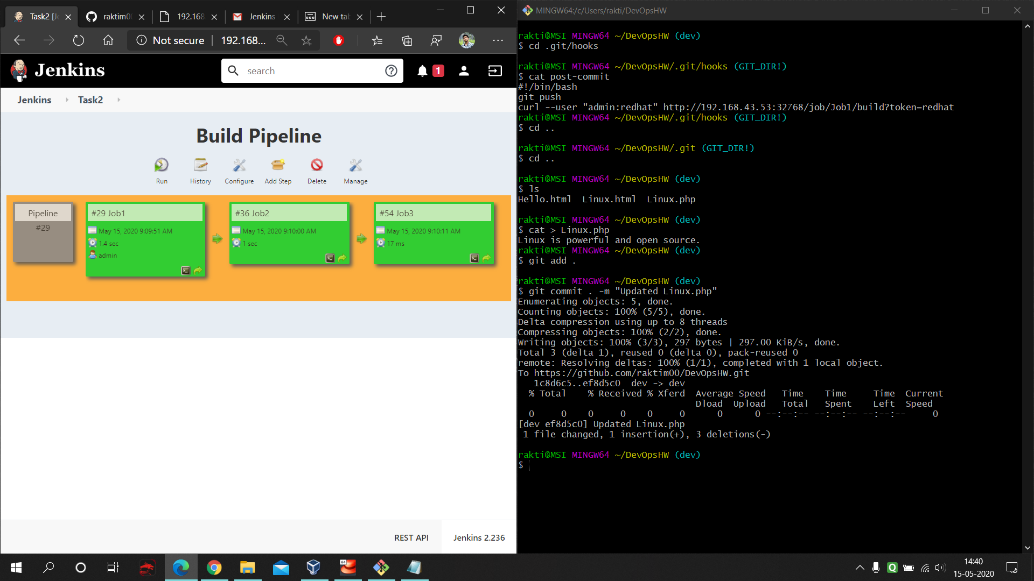Expand the Task2 breadcrumb arrow
This screenshot has width=1034, height=581.
(x=118, y=100)
